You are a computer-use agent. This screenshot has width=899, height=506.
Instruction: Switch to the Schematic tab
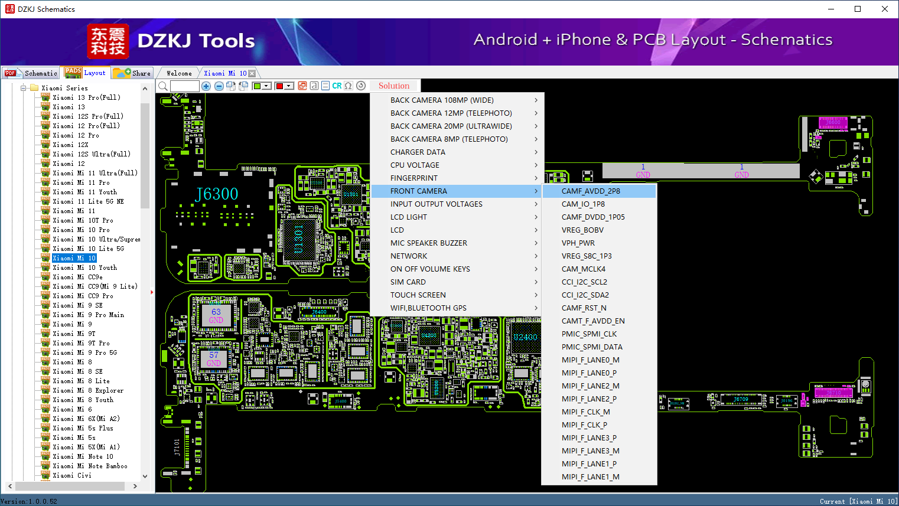coord(31,73)
